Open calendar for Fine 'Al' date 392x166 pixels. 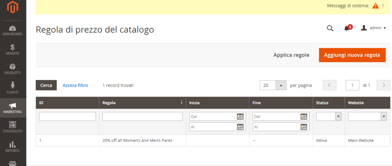click(x=304, y=127)
